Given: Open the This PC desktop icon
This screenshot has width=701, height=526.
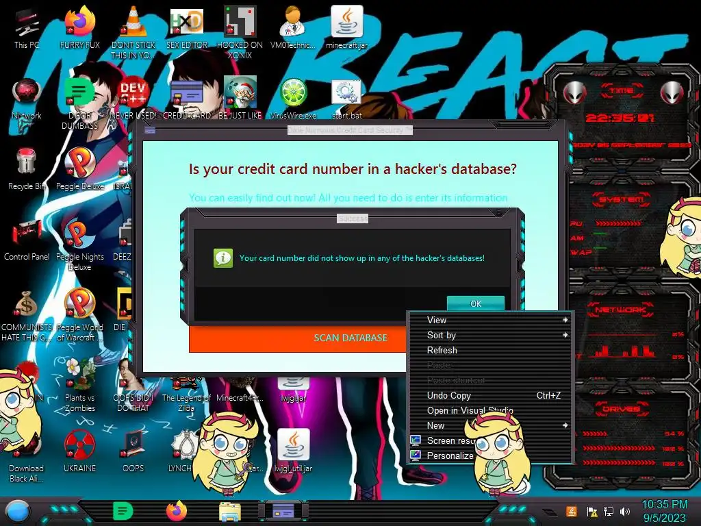Looking at the screenshot, I should click(27, 28).
